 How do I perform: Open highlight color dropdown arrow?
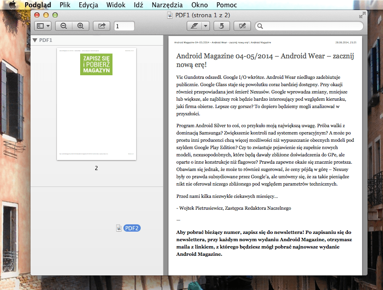tap(206, 26)
